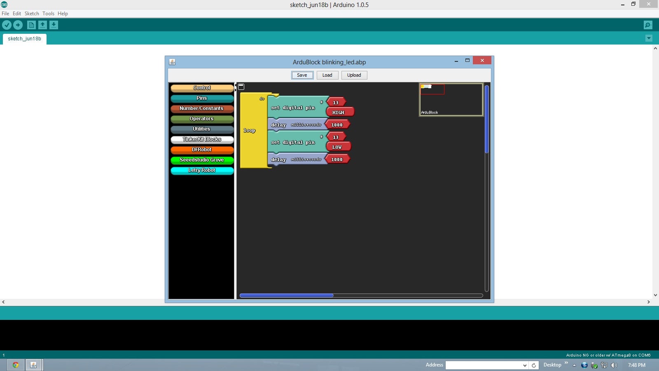This screenshot has height=371, width=659.
Task: Click the Open sketch toolbar icon
Action: pyautogui.click(x=43, y=25)
